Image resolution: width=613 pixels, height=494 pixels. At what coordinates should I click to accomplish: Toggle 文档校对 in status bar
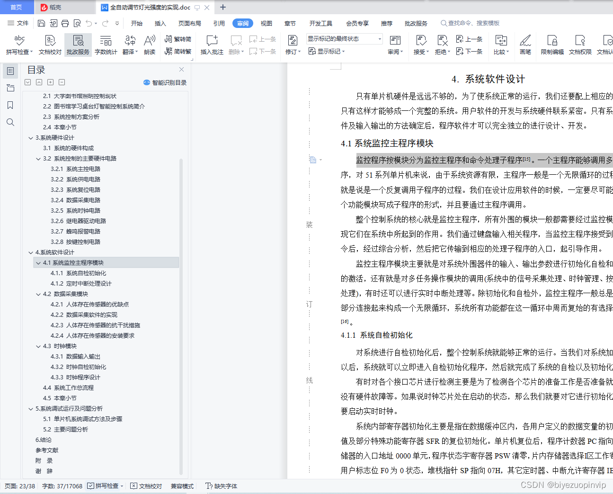[x=146, y=486]
